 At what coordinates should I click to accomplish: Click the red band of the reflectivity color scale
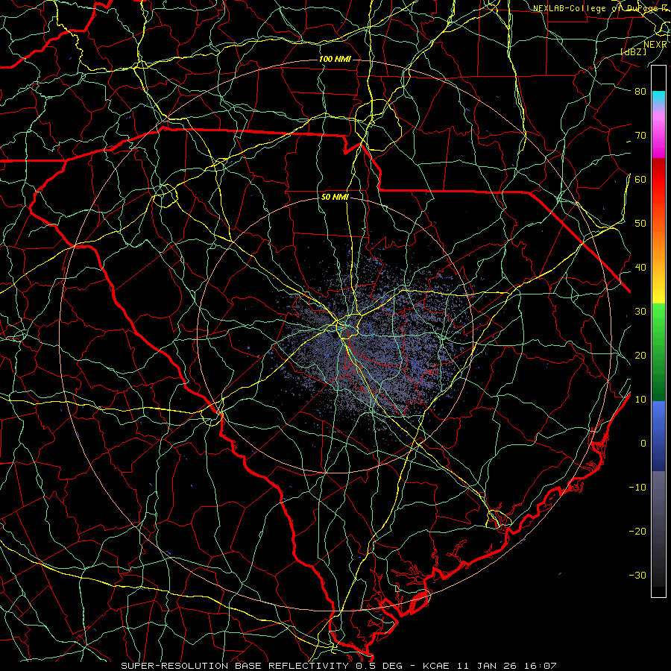[658, 180]
